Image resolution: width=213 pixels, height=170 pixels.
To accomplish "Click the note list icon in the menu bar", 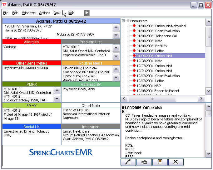I will 71,13.
